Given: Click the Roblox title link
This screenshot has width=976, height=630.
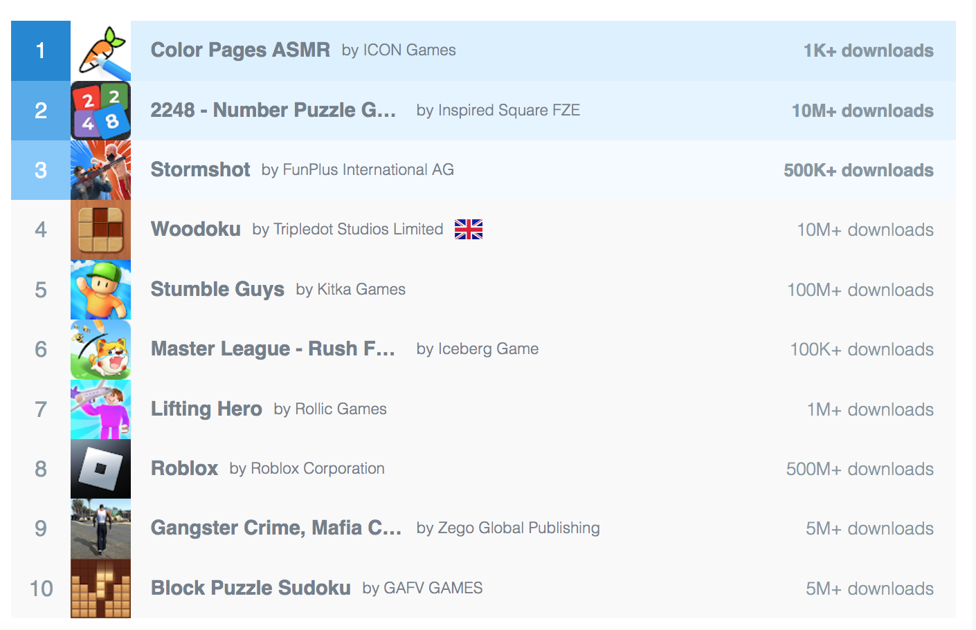Looking at the screenshot, I should point(184,469).
